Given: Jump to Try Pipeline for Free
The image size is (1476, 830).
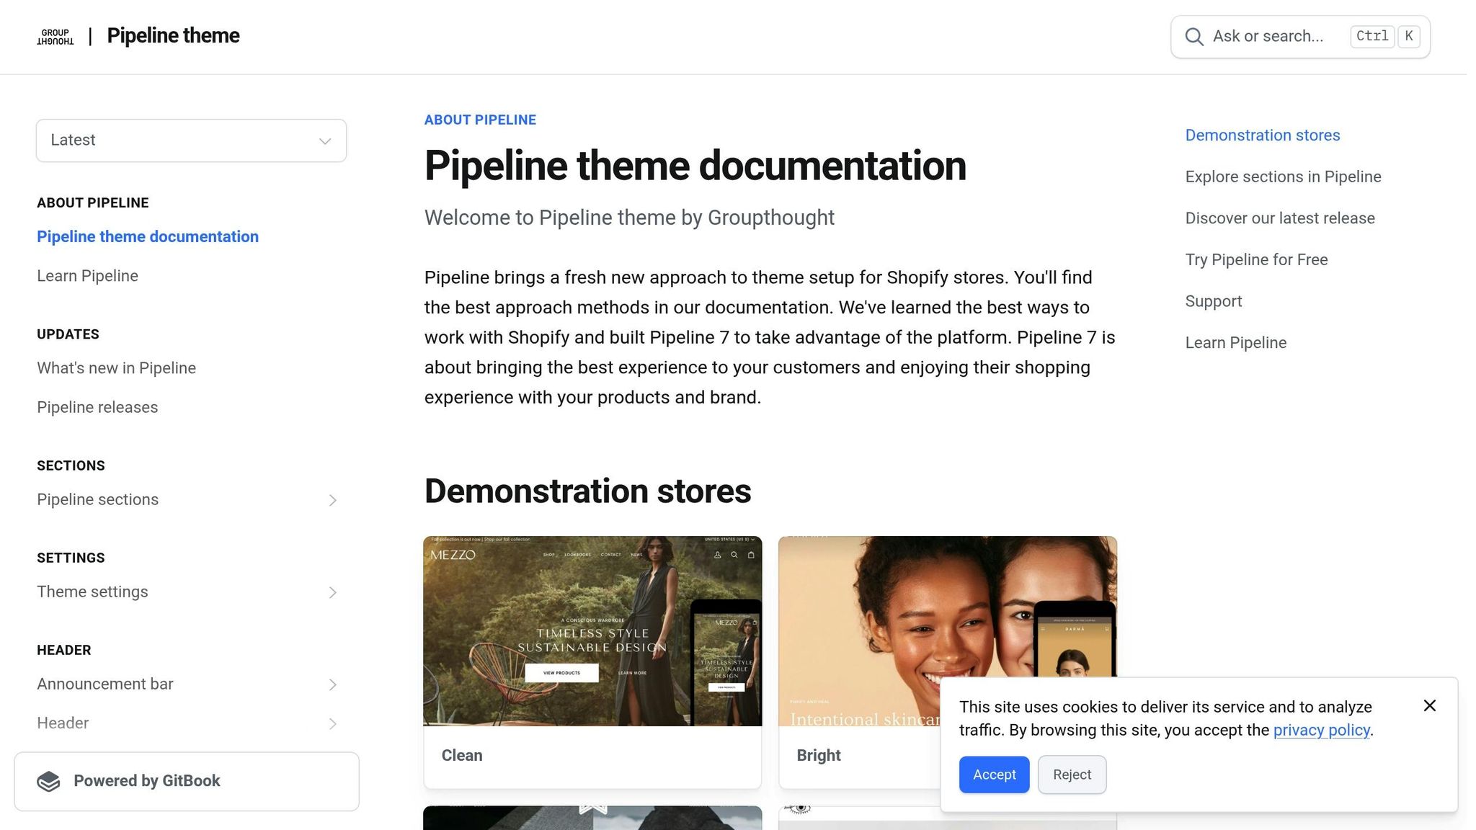Looking at the screenshot, I should (1256, 260).
